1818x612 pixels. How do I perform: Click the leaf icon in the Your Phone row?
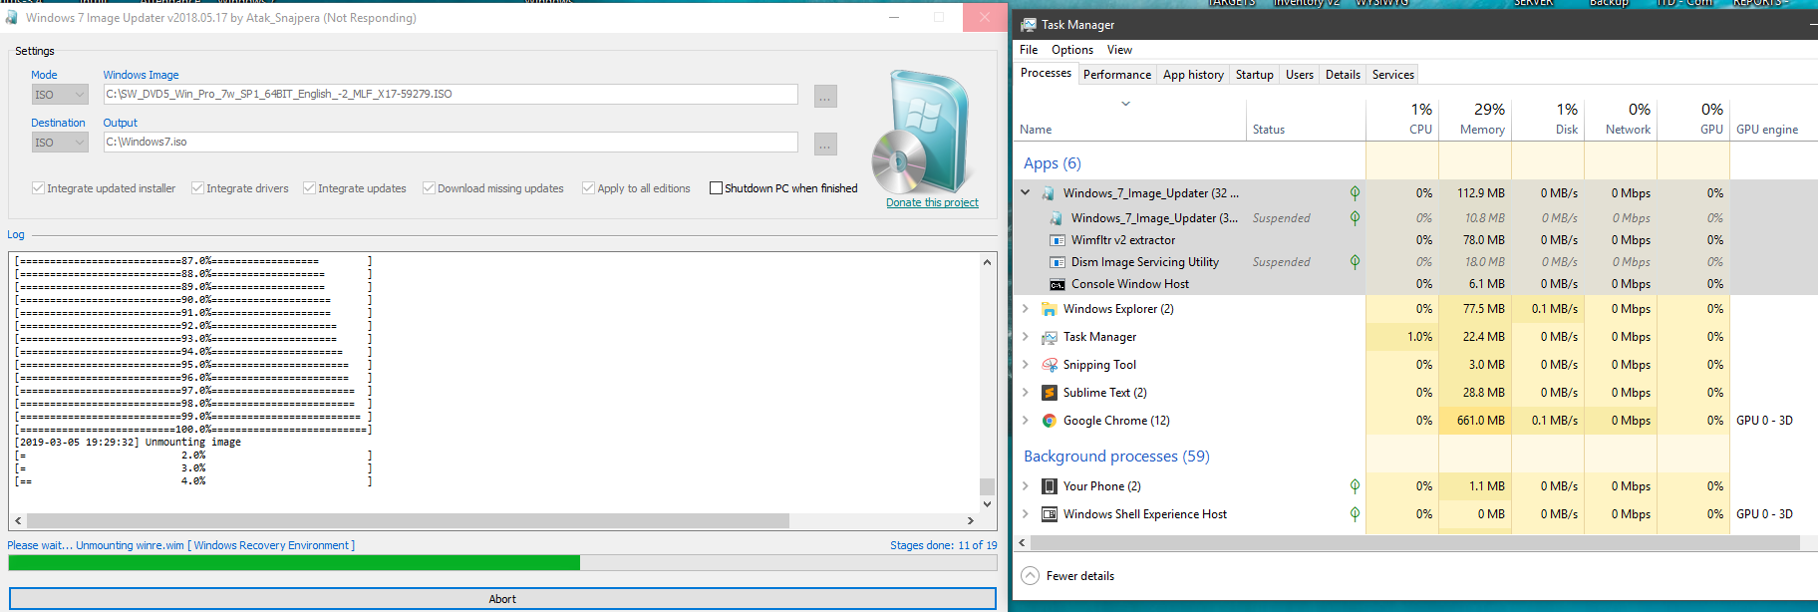(1355, 486)
